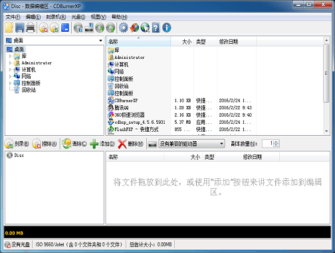Viewport: 335px width, 253px height.
Task: Open the 没有兼容的驱动器 drive dropdown
Action: 191,144
